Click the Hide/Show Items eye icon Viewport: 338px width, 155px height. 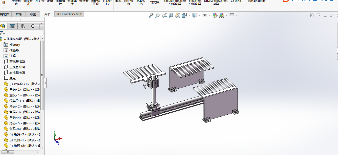(x=205, y=15)
